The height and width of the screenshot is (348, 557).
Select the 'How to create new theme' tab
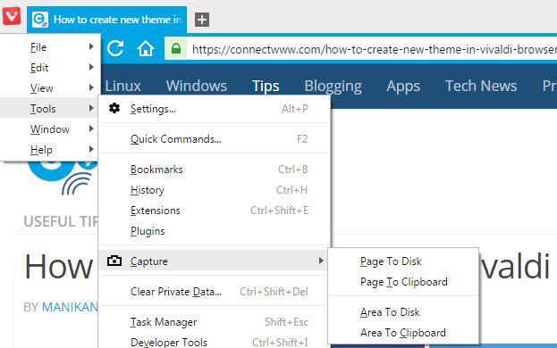tap(107, 20)
